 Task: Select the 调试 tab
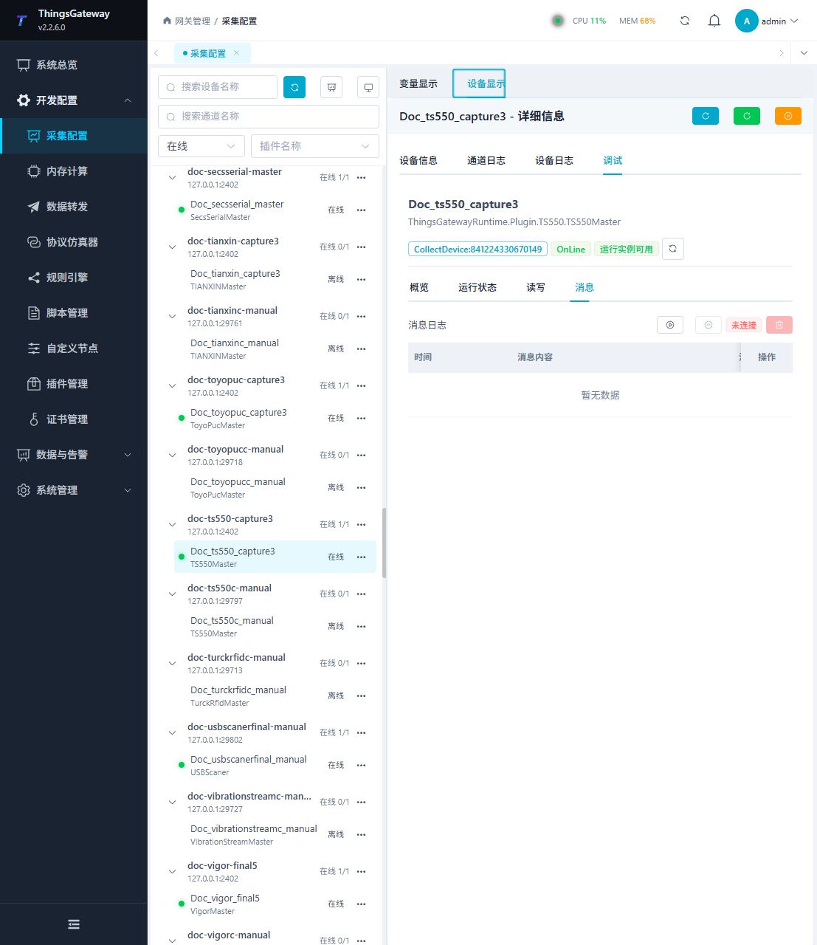pos(613,160)
